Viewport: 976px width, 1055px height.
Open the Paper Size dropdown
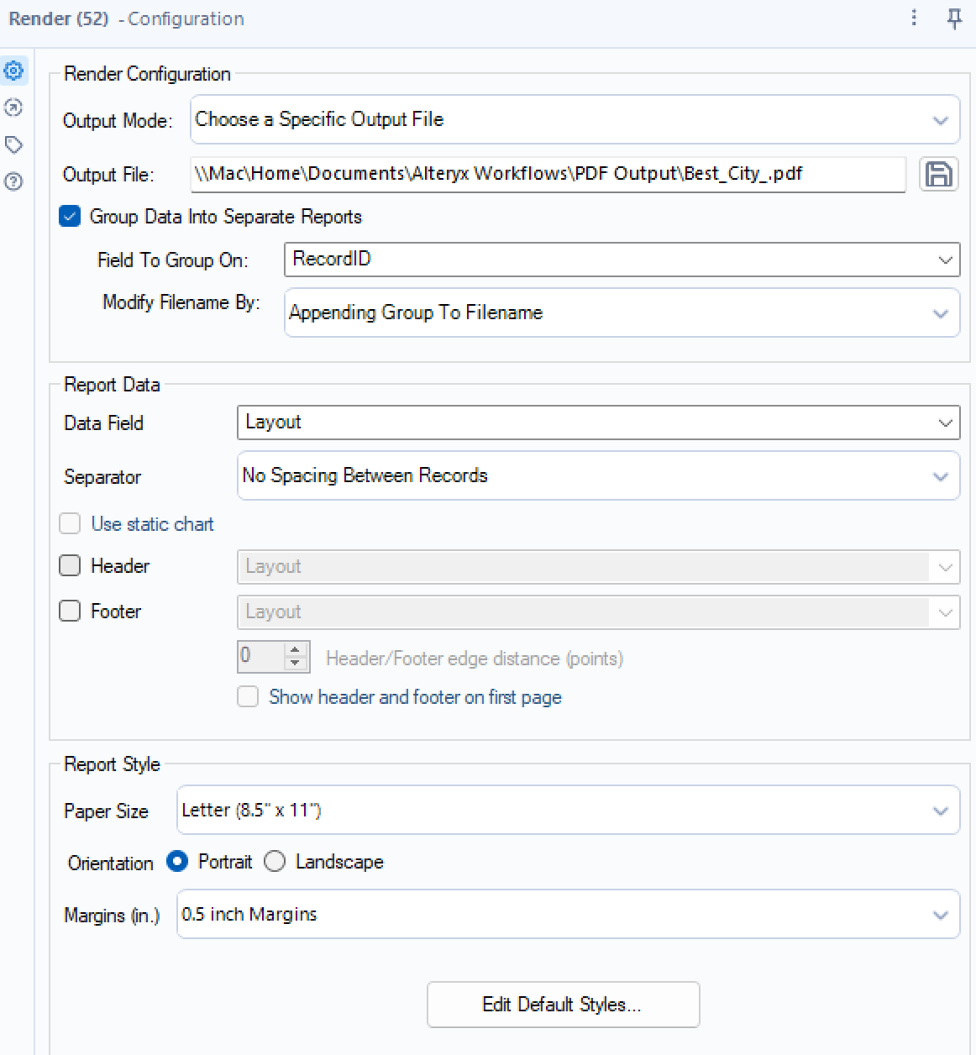click(941, 810)
